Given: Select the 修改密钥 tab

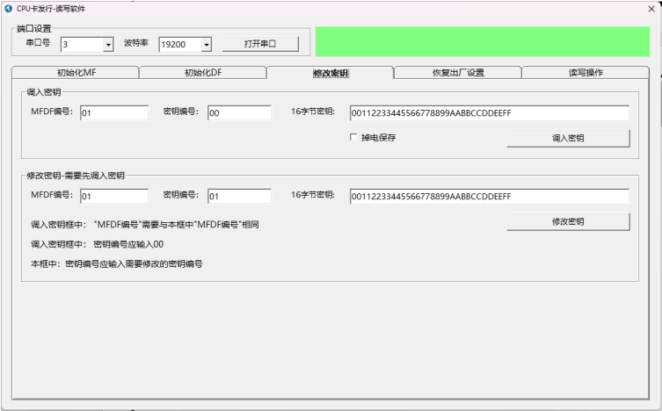Looking at the screenshot, I should click(331, 73).
